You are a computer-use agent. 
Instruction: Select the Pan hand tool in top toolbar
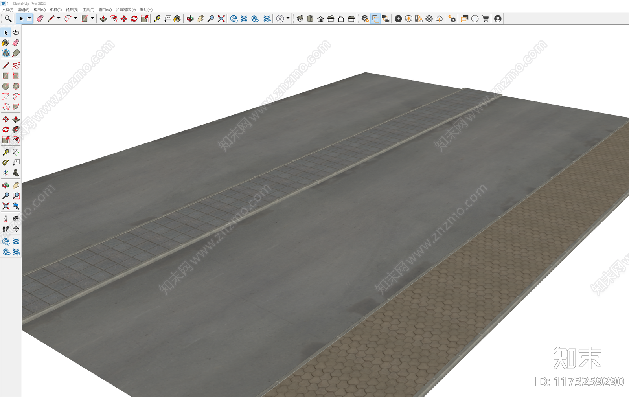coord(200,18)
